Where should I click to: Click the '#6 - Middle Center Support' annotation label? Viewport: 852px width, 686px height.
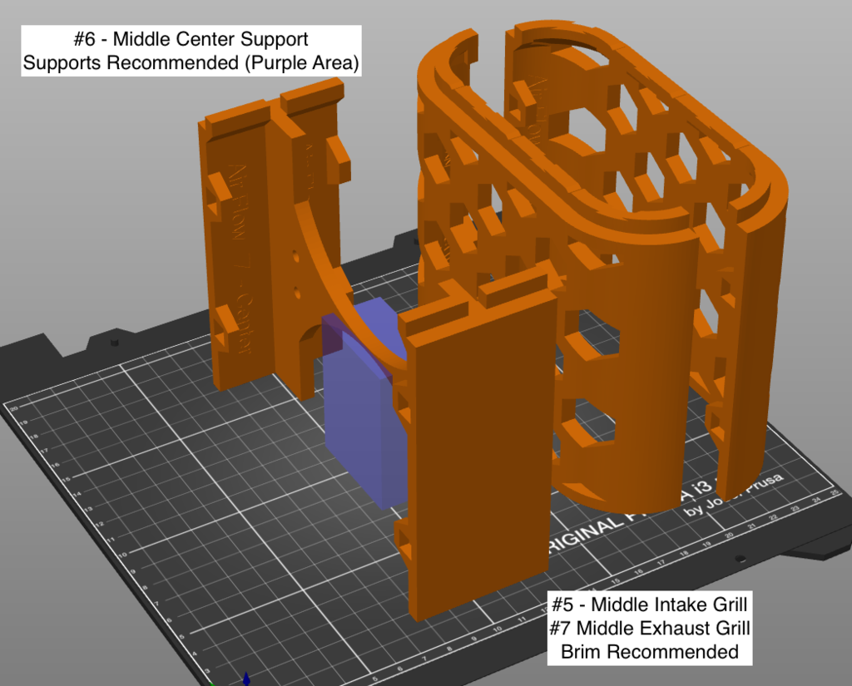pos(190,38)
